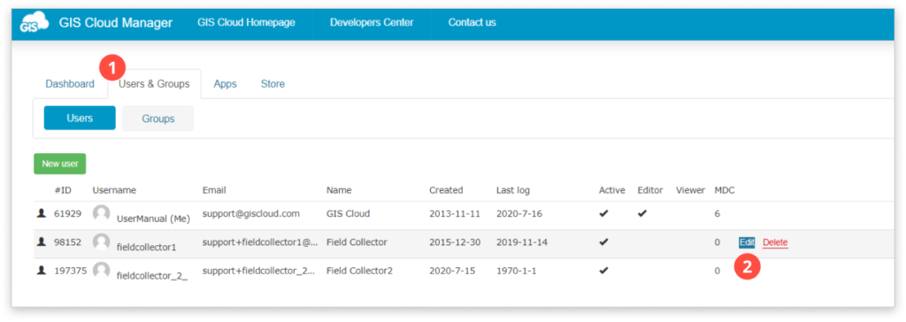
Task: Toggle the Editor checkmark for UserManual
Action: click(x=642, y=213)
